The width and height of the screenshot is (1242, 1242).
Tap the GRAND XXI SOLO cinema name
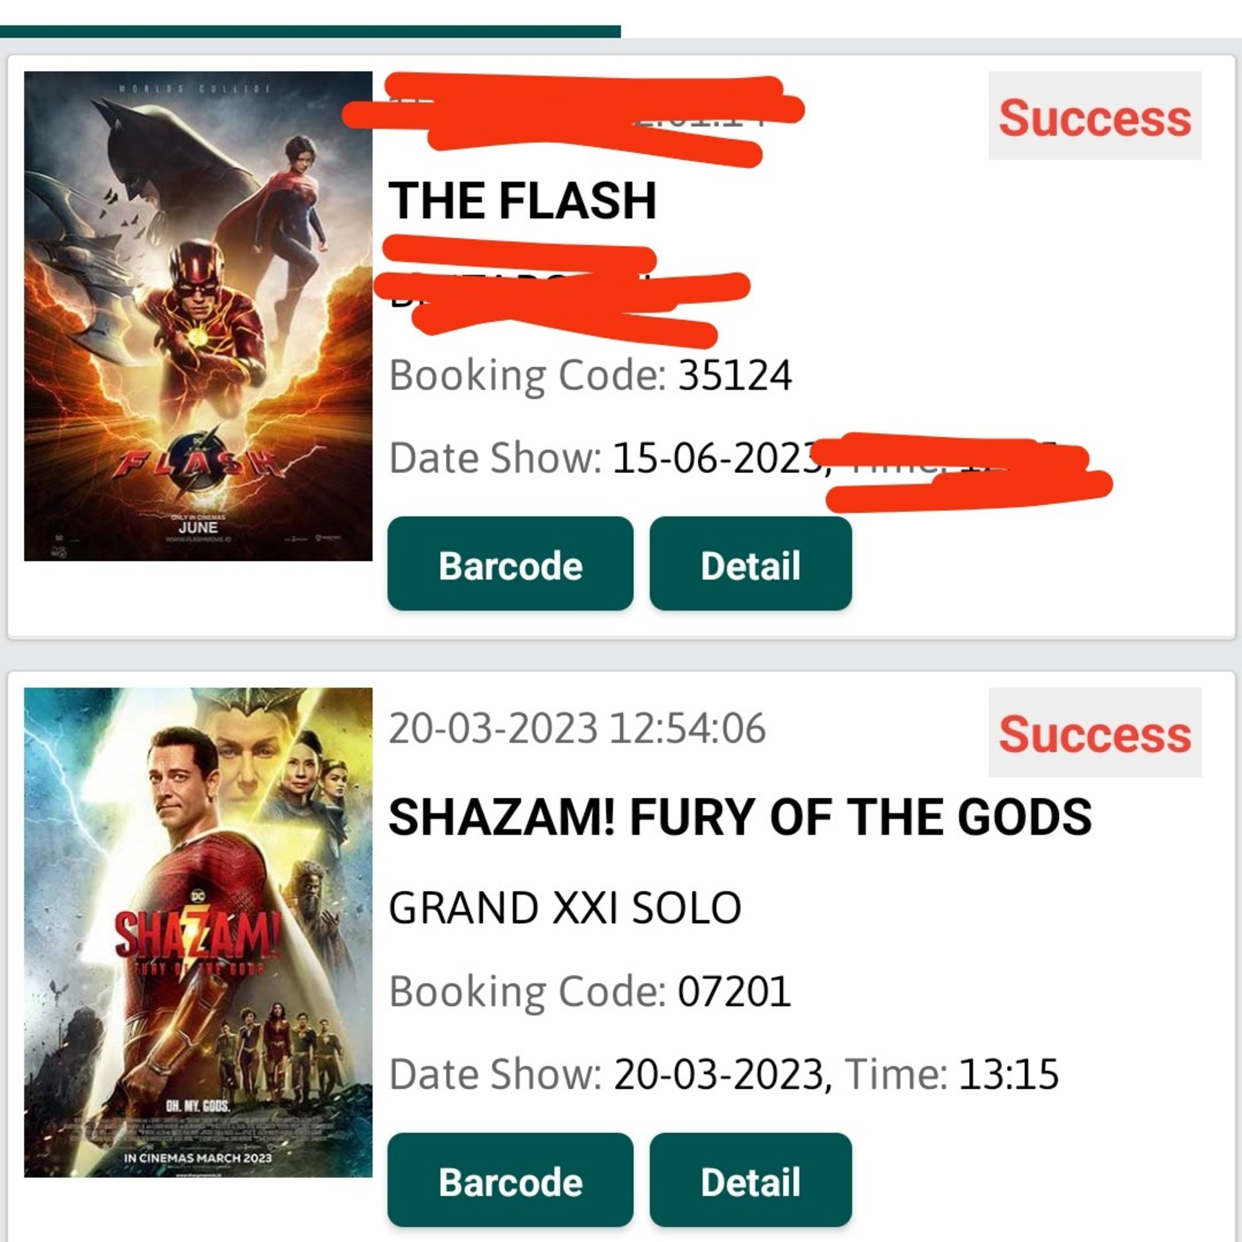click(x=564, y=907)
